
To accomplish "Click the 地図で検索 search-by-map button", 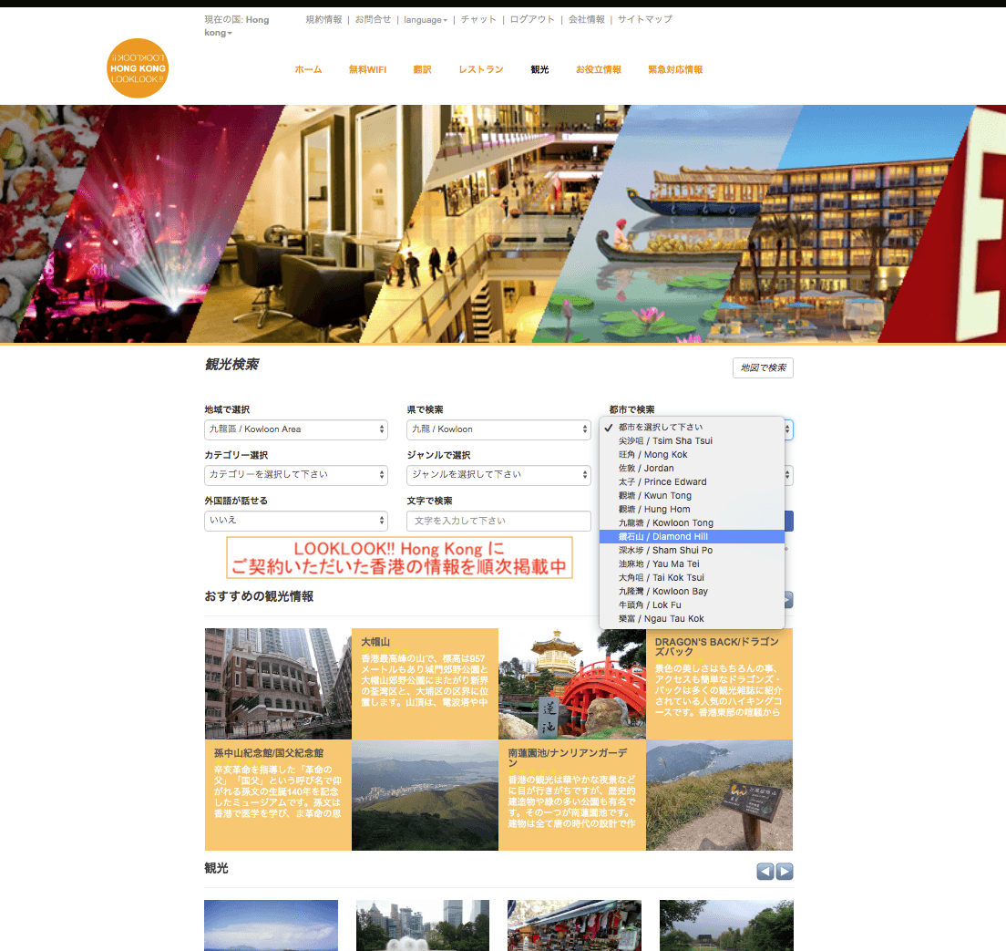I will [763, 367].
